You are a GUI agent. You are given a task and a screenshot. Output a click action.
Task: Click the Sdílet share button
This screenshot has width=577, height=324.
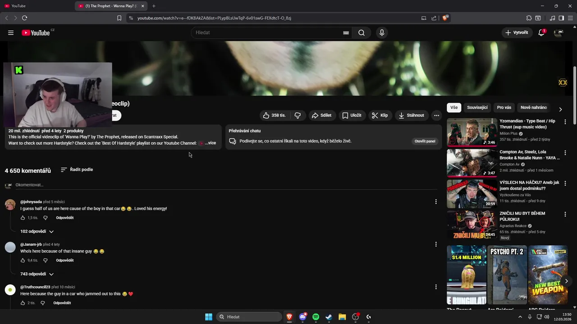coord(321,115)
